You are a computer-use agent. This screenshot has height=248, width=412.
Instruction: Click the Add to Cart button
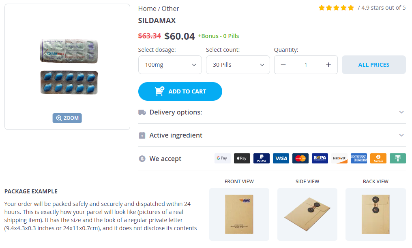[180, 91]
